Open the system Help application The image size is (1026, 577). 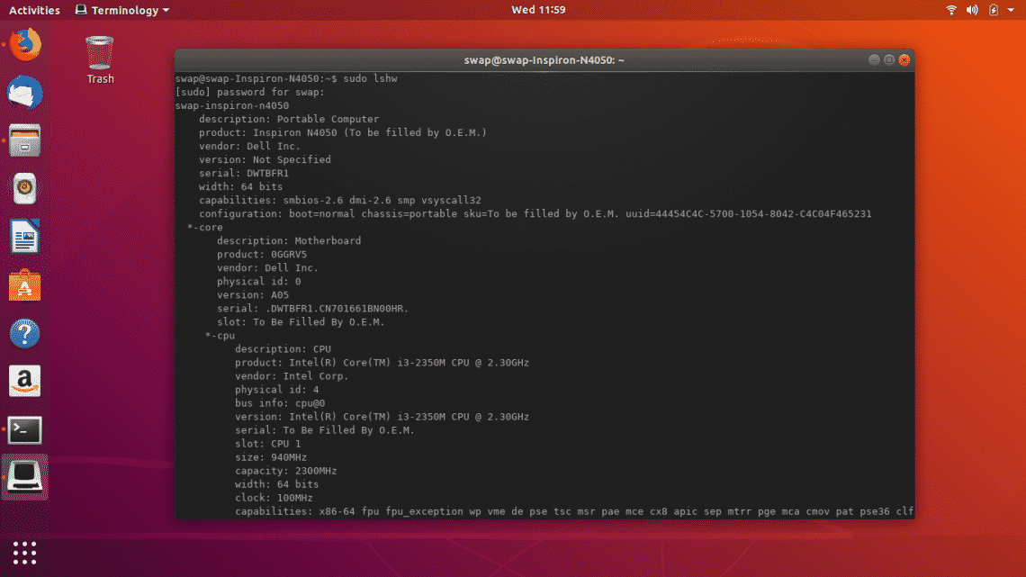click(x=24, y=333)
